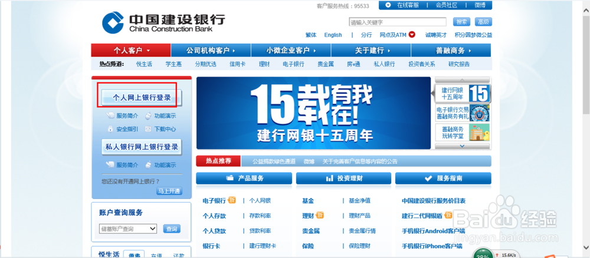590x258 pixels.
Task: Click the lock icon beside 安全指引
Action: (x=110, y=129)
